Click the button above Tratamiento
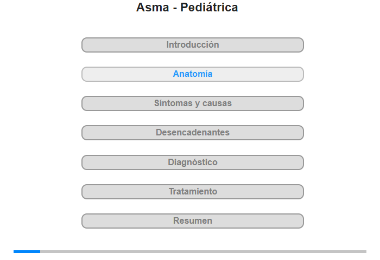This screenshot has width=380, height=260. pyautogui.click(x=193, y=162)
